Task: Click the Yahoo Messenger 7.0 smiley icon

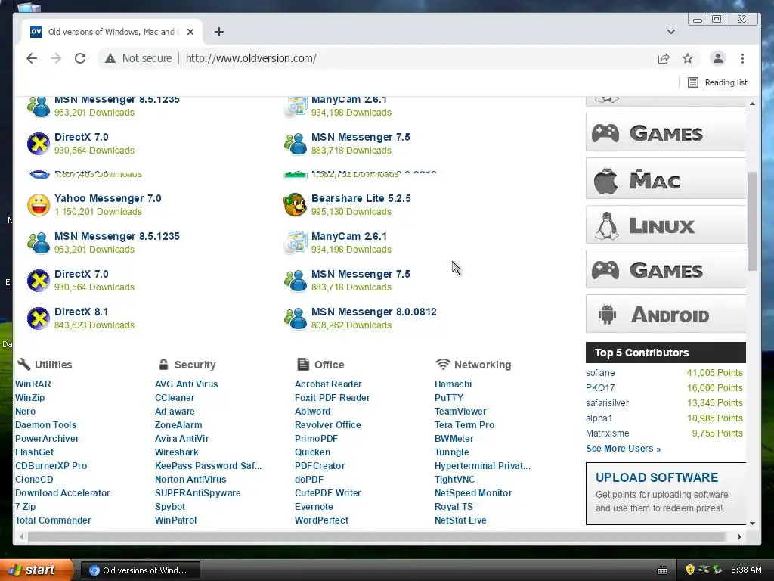Action: 39,204
